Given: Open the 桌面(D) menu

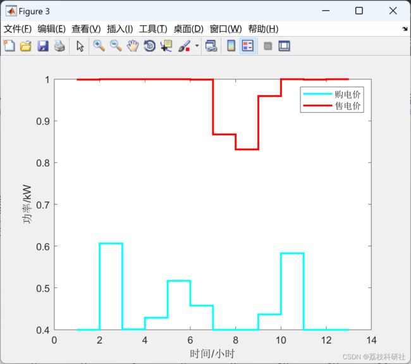Looking at the screenshot, I should click(188, 29).
